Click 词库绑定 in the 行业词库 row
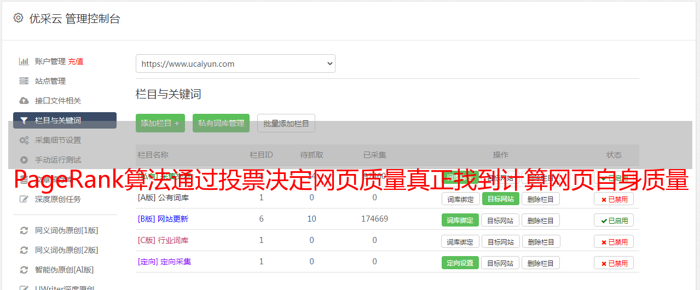 click(x=460, y=241)
